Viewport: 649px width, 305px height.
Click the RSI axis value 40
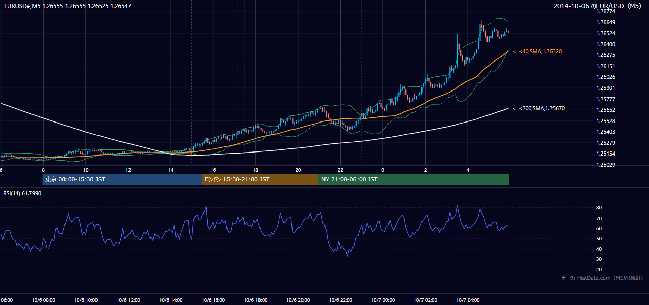[599, 249]
